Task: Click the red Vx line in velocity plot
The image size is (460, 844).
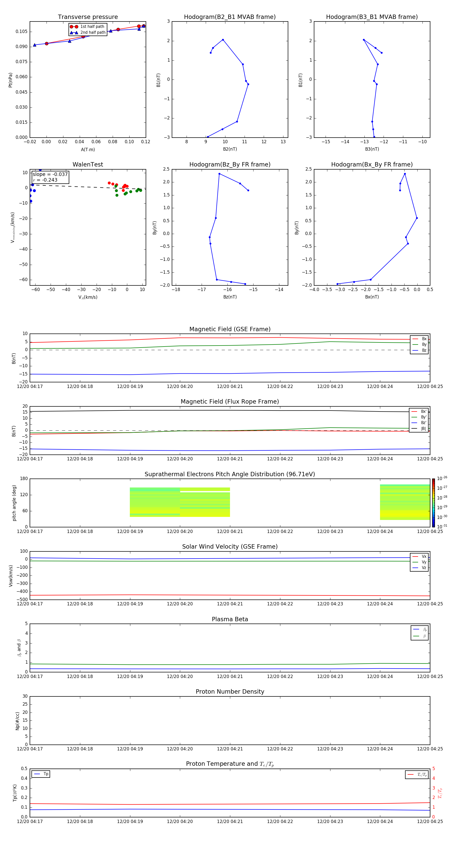Action: (230, 595)
